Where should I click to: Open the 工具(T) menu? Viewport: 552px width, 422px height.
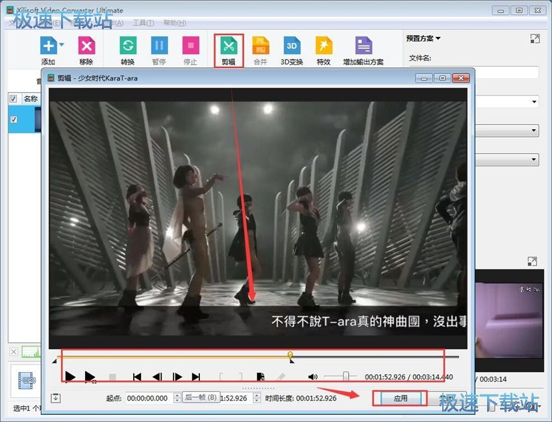pyautogui.click(x=144, y=23)
